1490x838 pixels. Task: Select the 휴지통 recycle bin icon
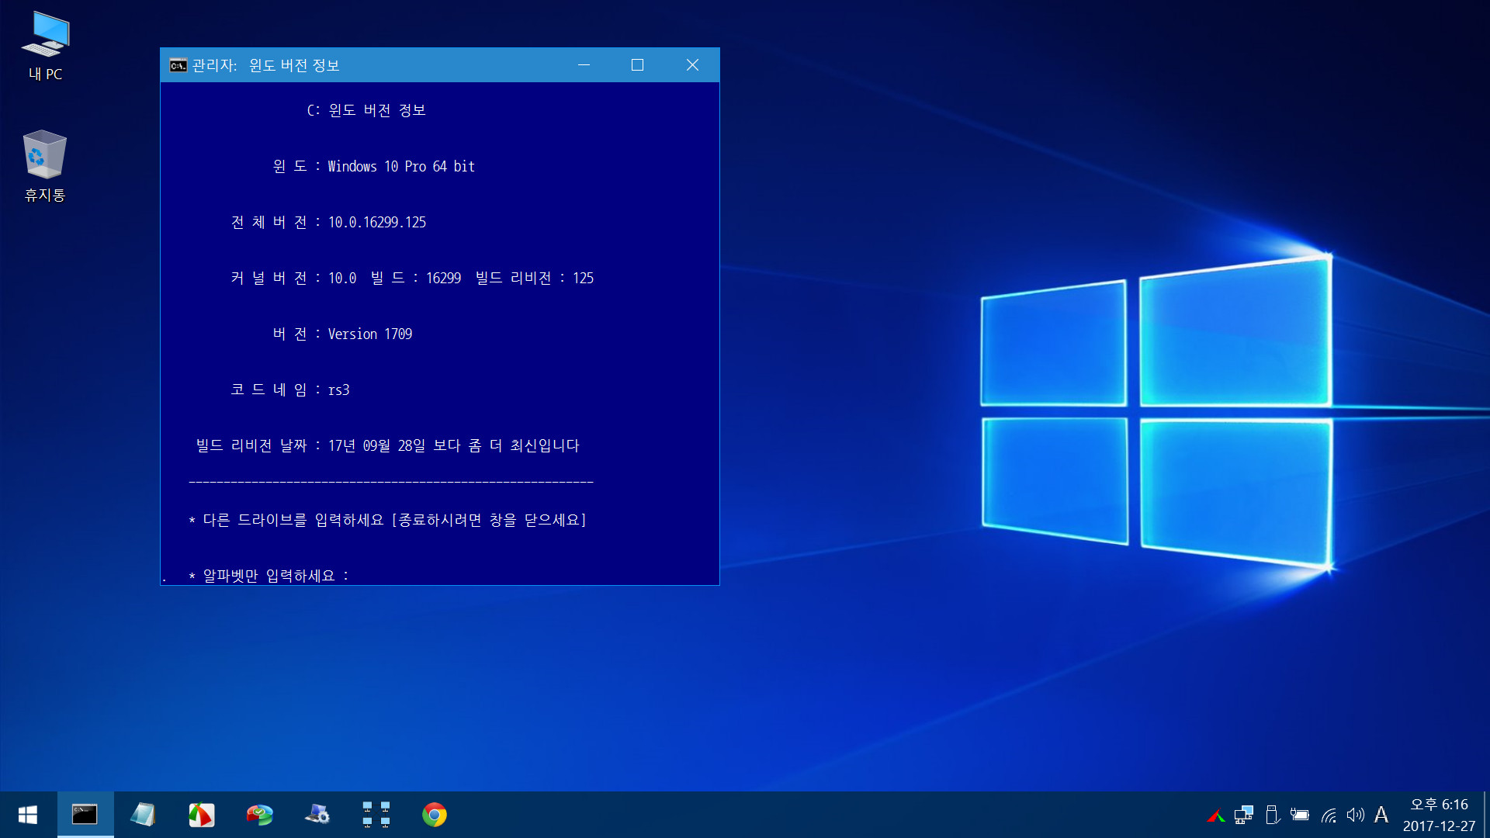45,166
